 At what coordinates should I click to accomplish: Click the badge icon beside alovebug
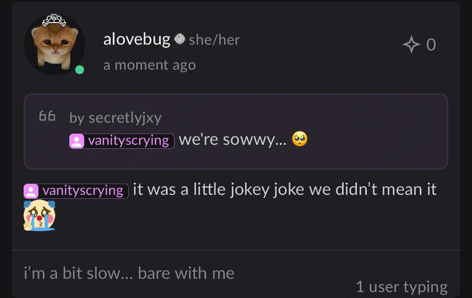(179, 40)
